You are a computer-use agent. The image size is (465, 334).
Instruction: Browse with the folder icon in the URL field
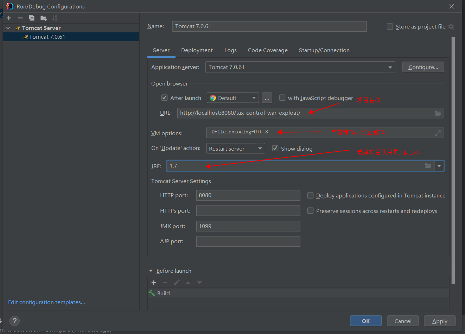click(x=438, y=113)
